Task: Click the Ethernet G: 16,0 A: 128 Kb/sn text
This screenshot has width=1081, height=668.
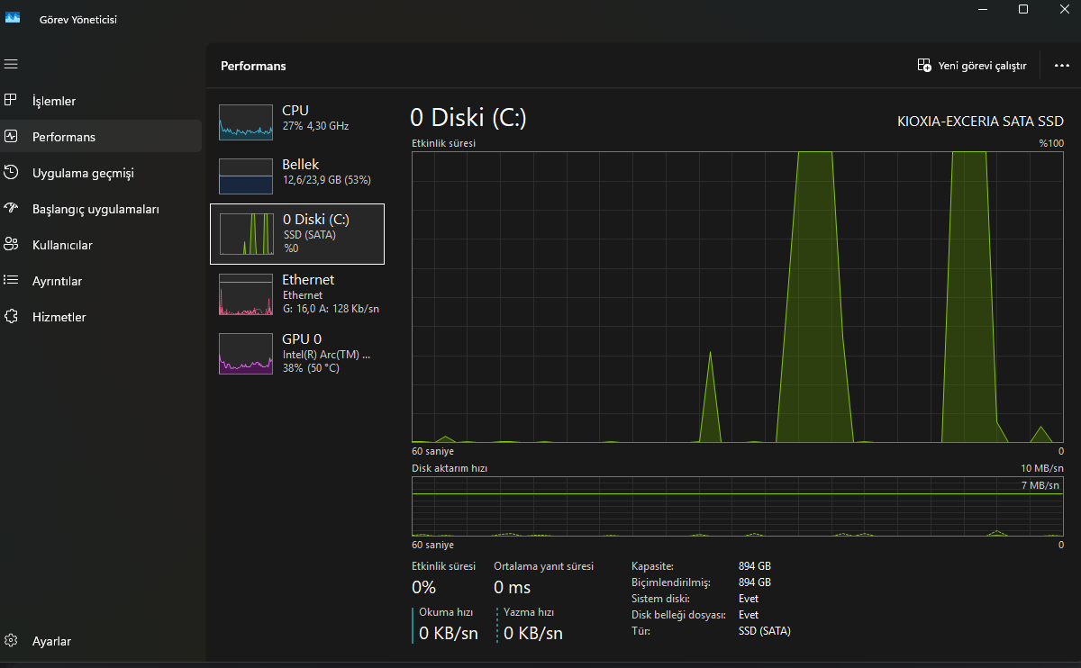Action: [331, 309]
